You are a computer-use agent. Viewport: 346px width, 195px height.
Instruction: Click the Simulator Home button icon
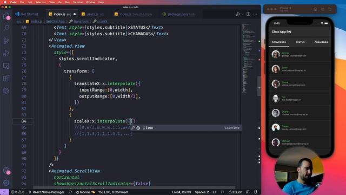pos(315,9)
